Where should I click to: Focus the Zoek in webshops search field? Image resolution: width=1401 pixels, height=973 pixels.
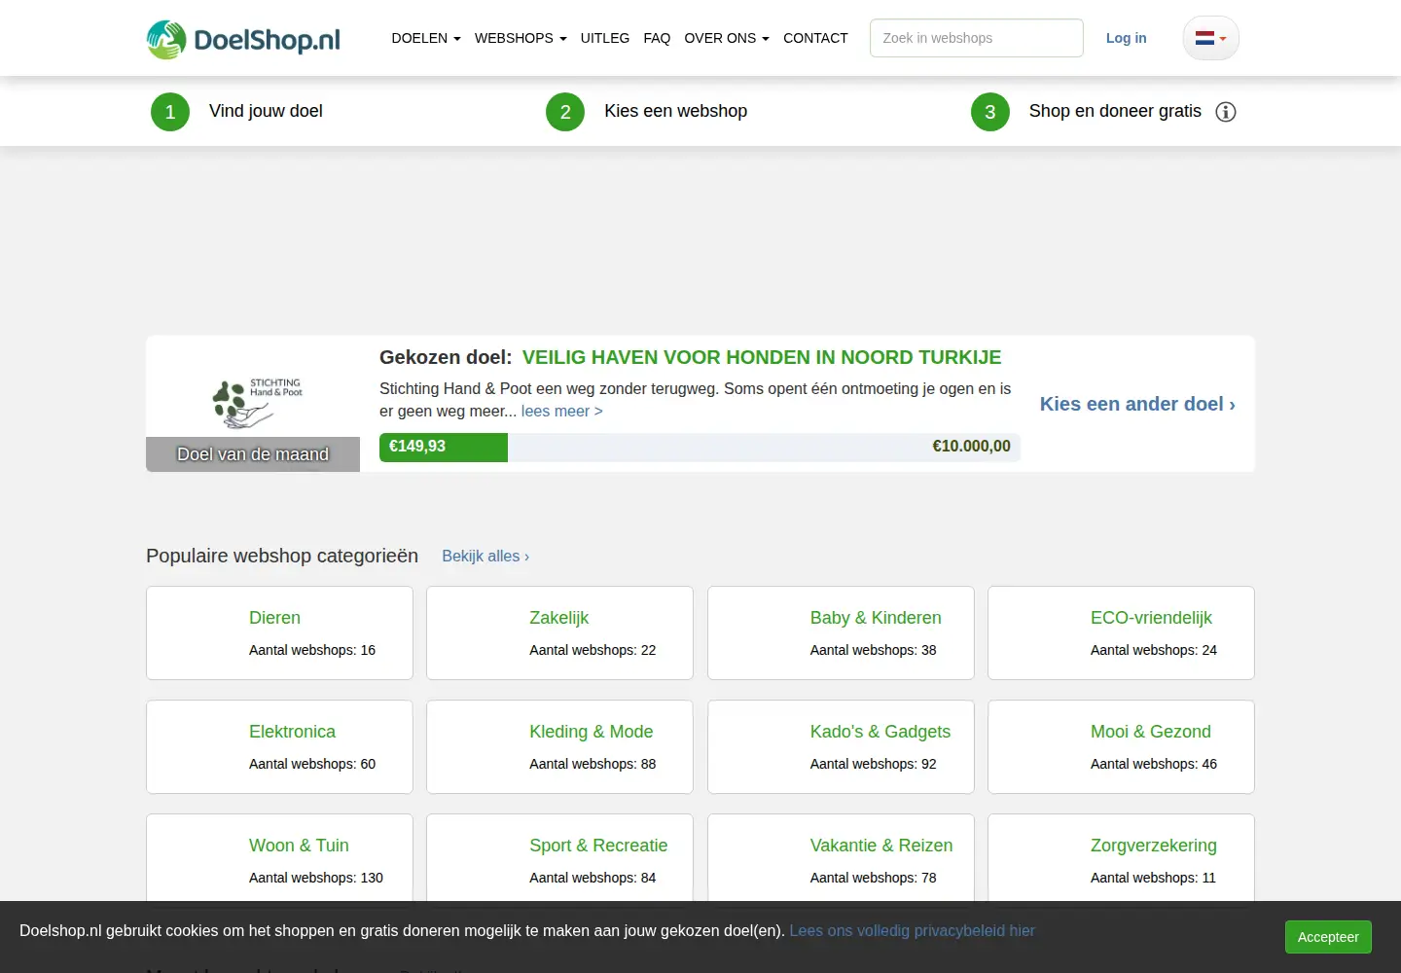tap(977, 38)
